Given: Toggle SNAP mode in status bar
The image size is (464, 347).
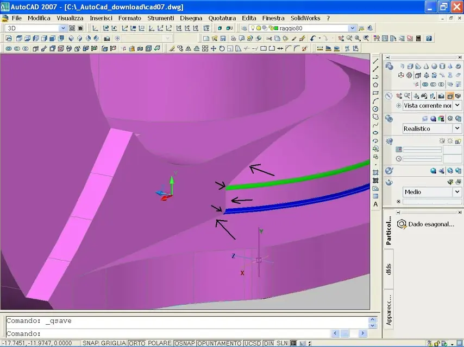Looking at the screenshot, I should (90, 343).
